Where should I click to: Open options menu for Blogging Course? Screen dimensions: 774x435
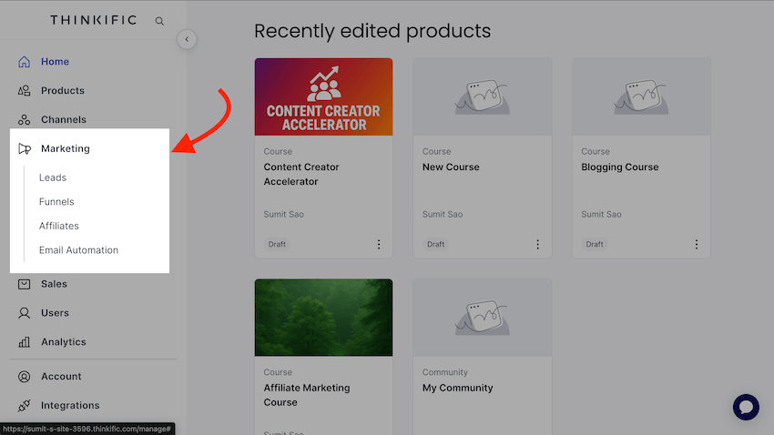[697, 244]
